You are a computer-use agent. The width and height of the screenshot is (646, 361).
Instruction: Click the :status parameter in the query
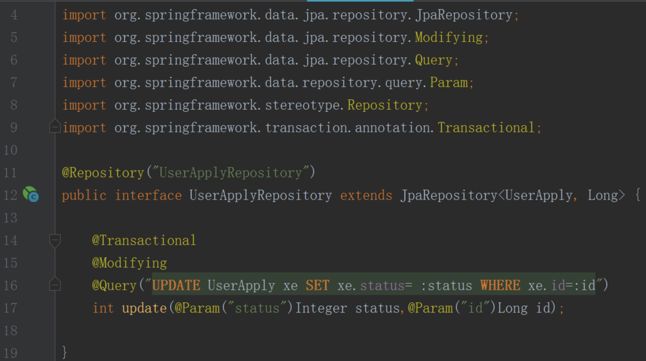pos(446,285)
